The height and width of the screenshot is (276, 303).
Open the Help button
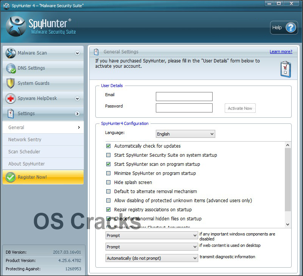tap(284, 28)
